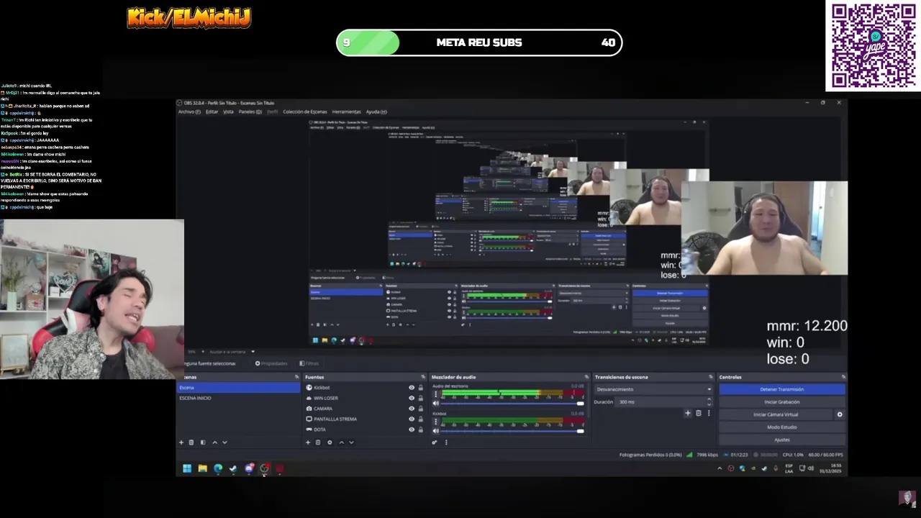The image size is (921, 518).
Task: Open Desvanecimiento transition dropdown
Action: [653, 389]
